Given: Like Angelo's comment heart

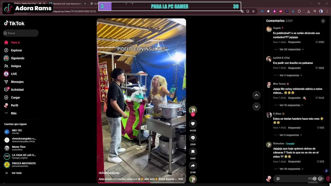Looking at the screenshot, I should (317, 42).
